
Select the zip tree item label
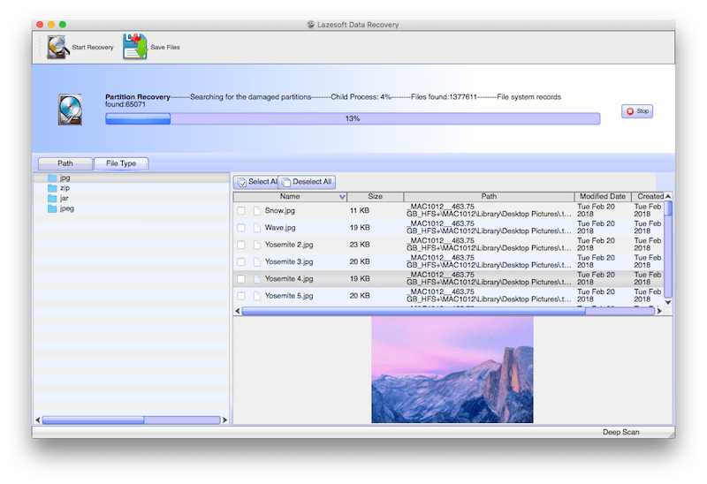pos(65,188)
